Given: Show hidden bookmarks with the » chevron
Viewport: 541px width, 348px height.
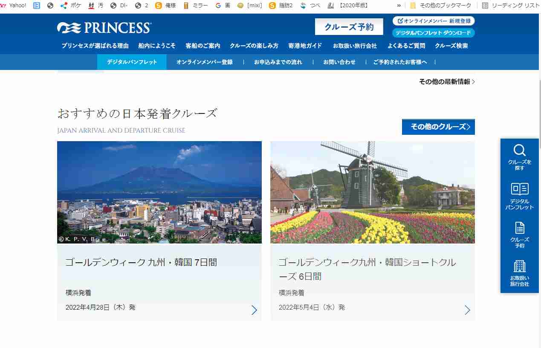Looking at the screenshot, I should [x=399, y=6].
